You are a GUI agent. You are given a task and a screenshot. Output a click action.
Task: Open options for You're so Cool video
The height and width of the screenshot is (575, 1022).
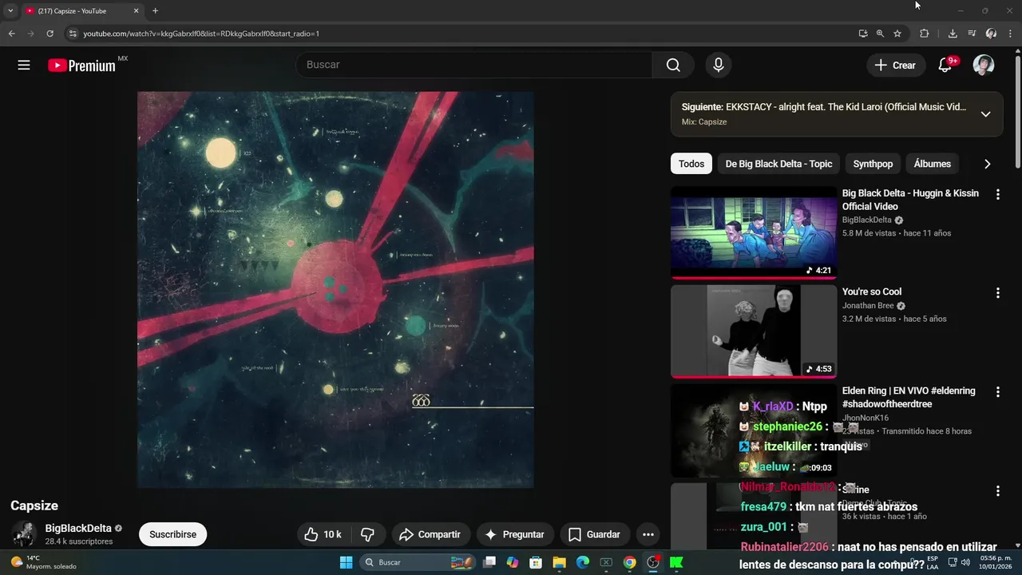point(997,293)
